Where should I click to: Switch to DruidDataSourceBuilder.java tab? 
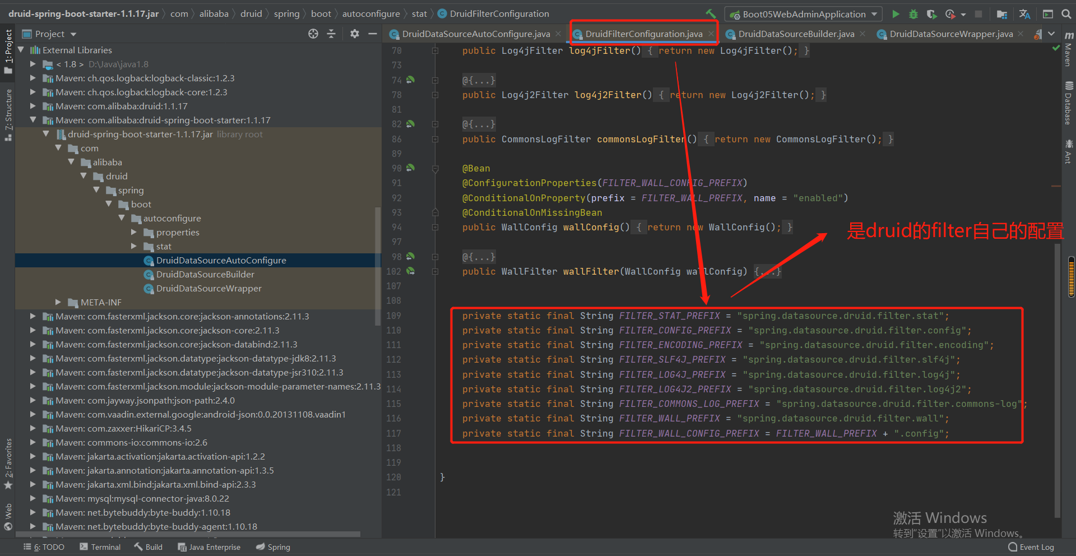(x=796, y=34)
